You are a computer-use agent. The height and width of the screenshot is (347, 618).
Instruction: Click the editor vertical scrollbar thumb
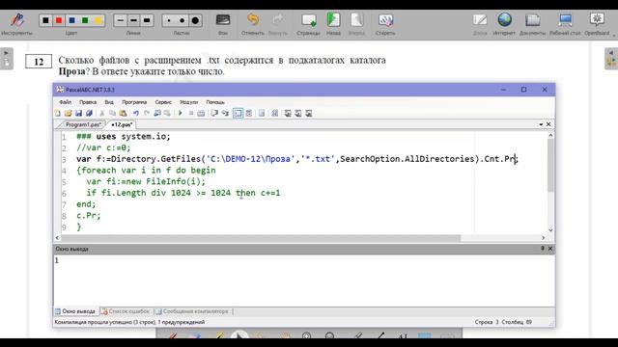(x=550, y=165)
